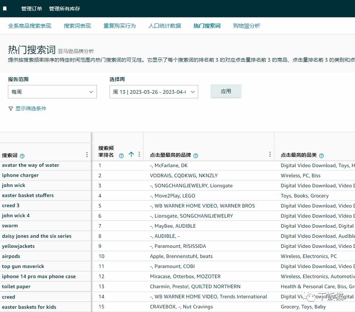Switch to the 全系商品搜索表现 tab
This screenshot has width=355, height=312.
pos(30,26)
